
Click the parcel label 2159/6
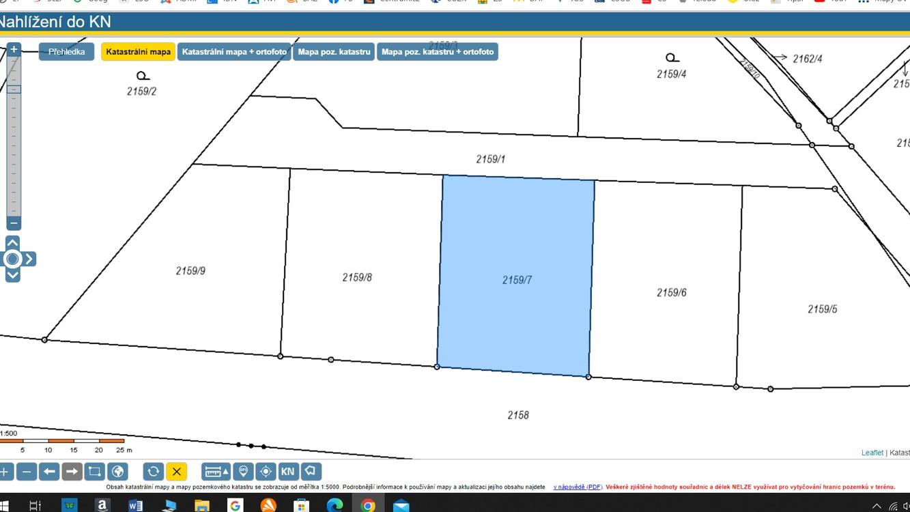coord(672,293)
